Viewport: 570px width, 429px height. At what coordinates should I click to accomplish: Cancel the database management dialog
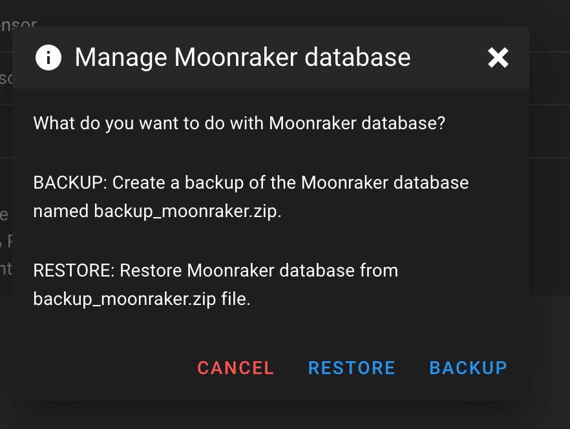[236, 368]
